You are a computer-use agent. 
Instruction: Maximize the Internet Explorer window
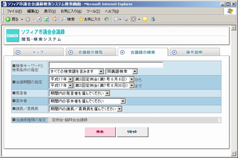pyautogui.click(x=228, y=4)
